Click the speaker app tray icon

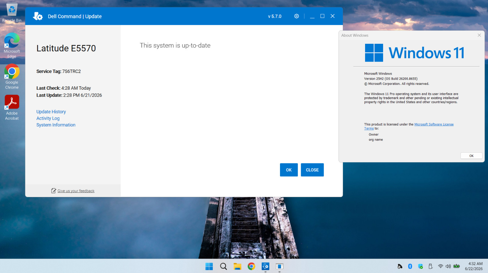(400, 266)
